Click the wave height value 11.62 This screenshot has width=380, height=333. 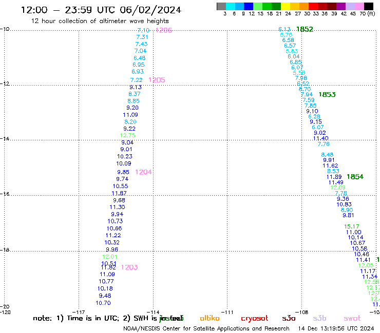pos(330,165)
